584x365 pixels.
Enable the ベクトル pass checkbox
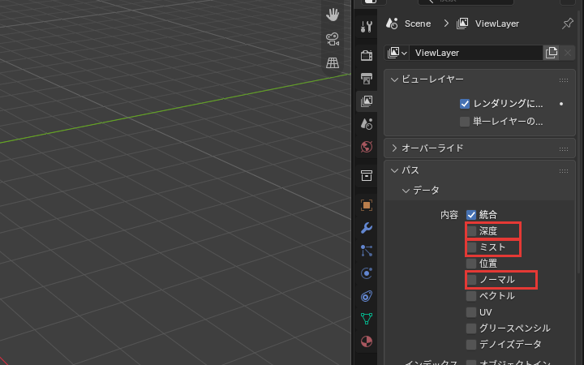point(471,296)
